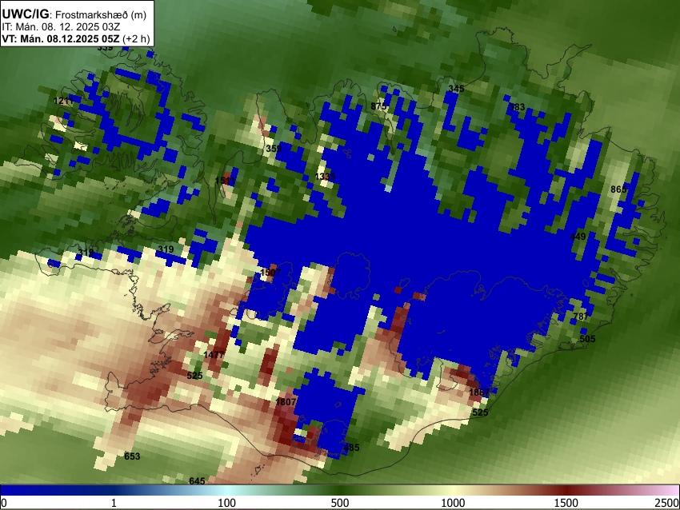Click the legend tick label "1500"
680x510 pixels.
[566, 503]
